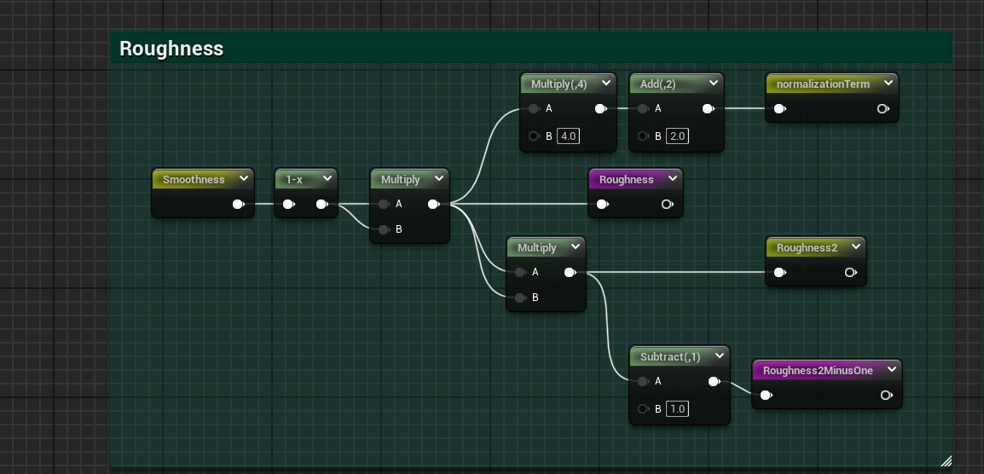
Task: Click the Roughness2 node input pin
Action: point(778,273)
